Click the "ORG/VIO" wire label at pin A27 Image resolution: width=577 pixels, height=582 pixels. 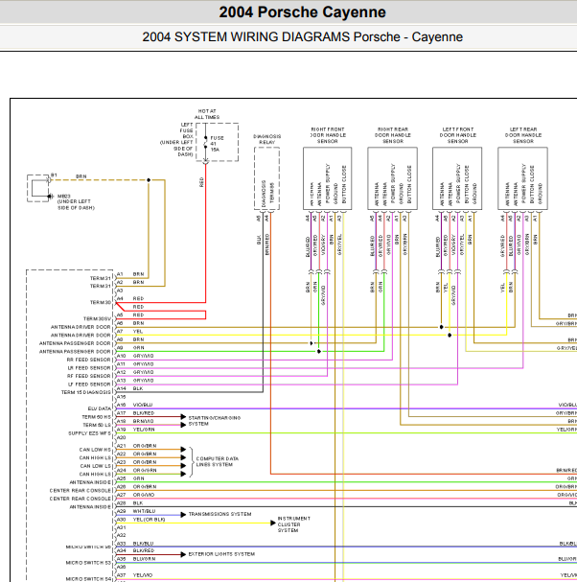[x=144, y=495]
